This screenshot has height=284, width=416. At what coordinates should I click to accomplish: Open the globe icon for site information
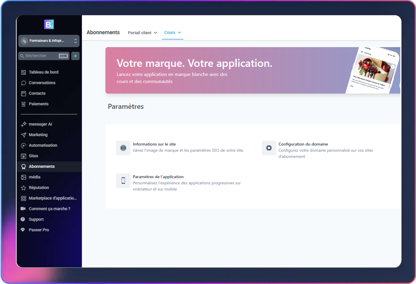point(123,148)
